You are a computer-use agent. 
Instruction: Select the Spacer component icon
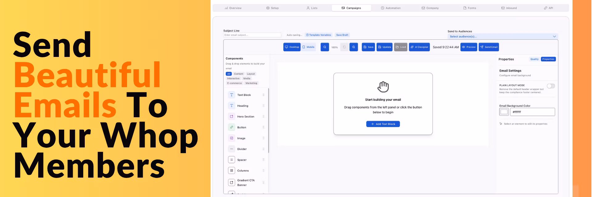232,160
